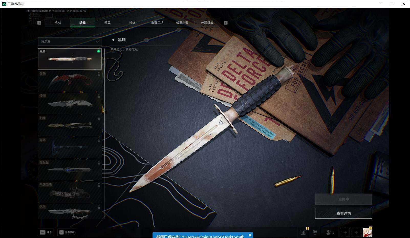The image size is (410, 238).
Task: Click the lock icon on 影锋
Action: click(99, 118)
